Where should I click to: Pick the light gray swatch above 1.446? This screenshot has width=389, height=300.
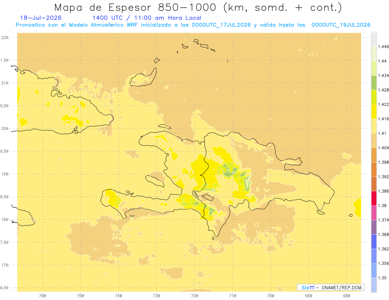[x=374, y=39]
